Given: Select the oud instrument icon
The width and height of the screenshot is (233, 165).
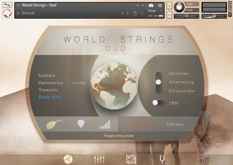Looking at the screenshot, I should pyautogui.click(x=54, y=124).
